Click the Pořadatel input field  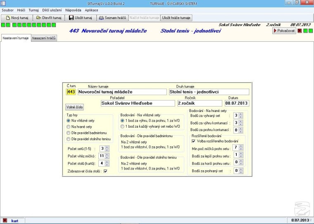tap(138, 103)
